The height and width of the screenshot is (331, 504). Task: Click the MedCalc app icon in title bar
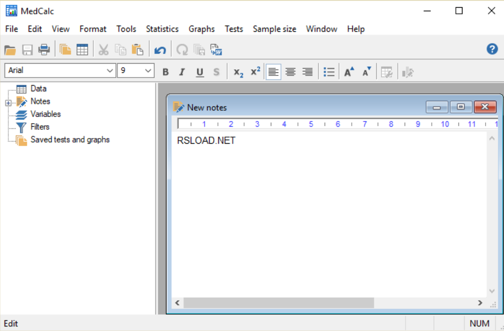click(12, 11)
